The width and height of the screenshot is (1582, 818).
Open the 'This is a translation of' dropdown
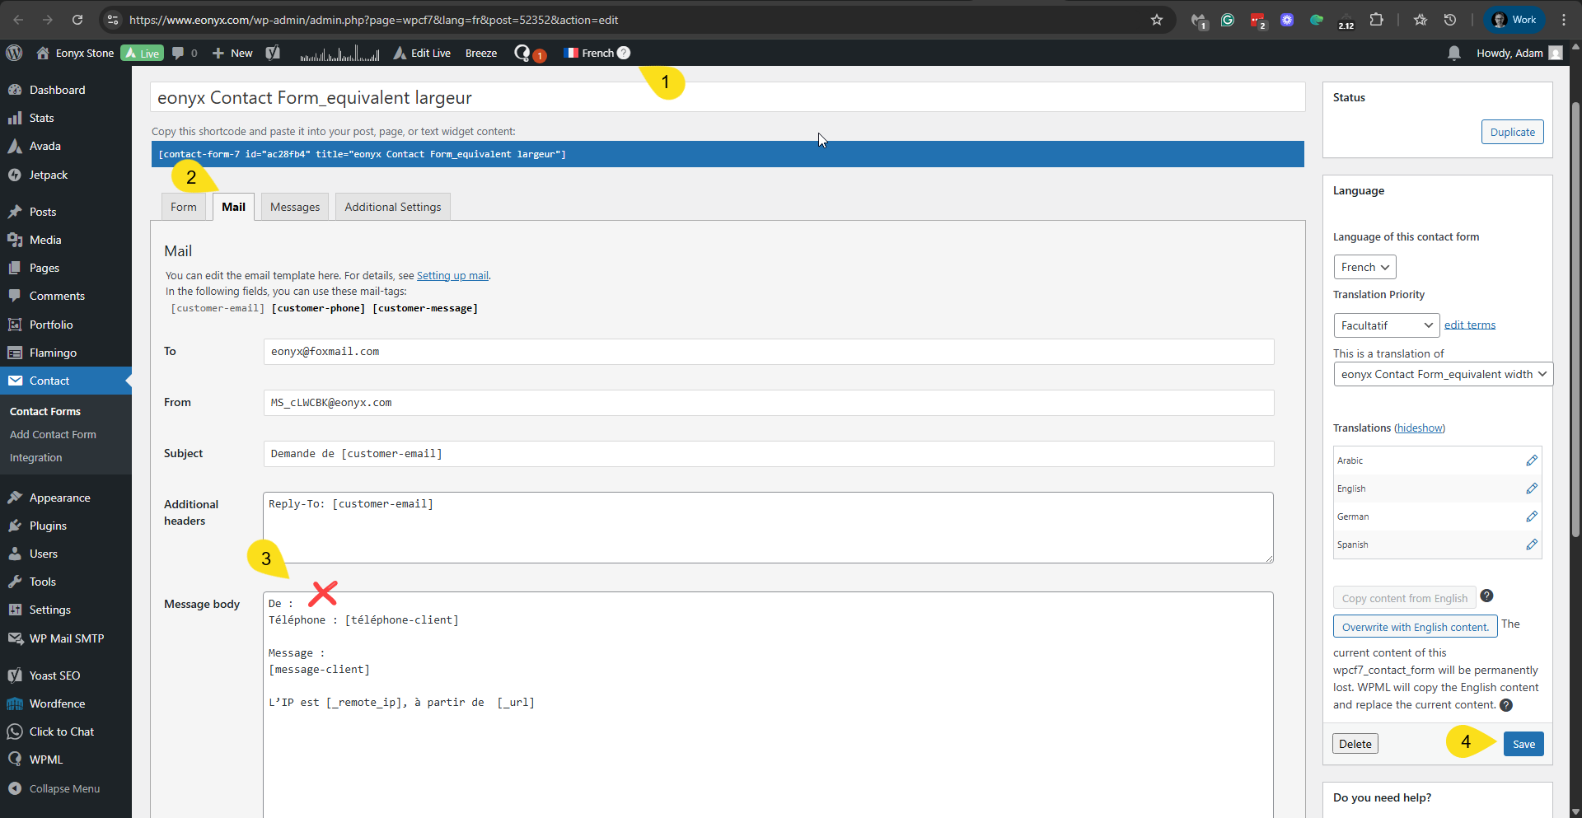click(1443, 374)
